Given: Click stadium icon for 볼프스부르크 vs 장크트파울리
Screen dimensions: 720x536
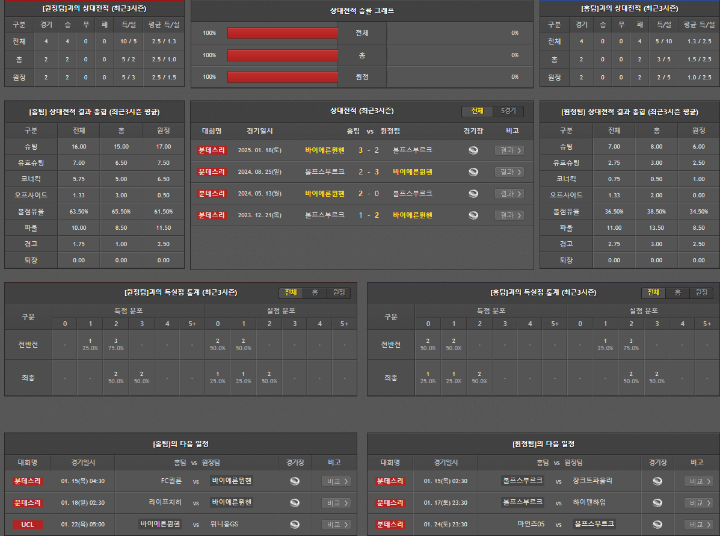Looking at the screenshot, I should point(657,481).
